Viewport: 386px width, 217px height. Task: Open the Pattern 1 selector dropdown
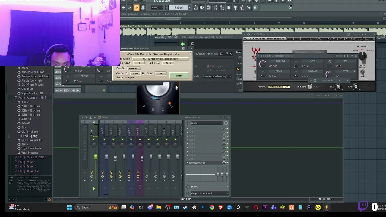click(x=178, y=8)
